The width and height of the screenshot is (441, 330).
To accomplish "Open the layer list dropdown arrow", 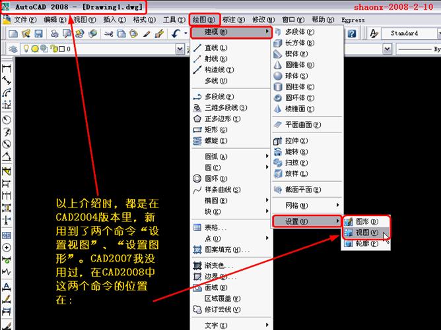I will [180, 49].
